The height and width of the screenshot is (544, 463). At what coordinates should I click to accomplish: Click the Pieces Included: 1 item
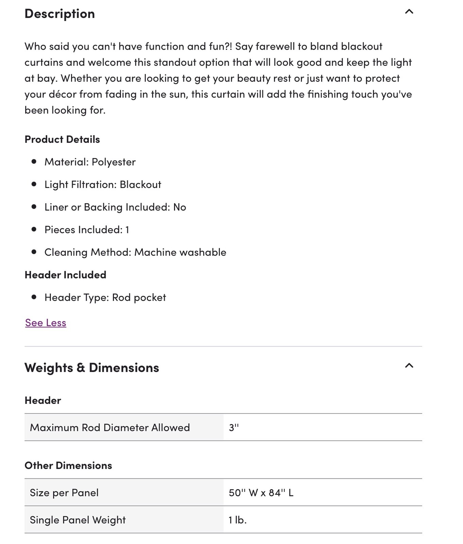click(87, 230)
